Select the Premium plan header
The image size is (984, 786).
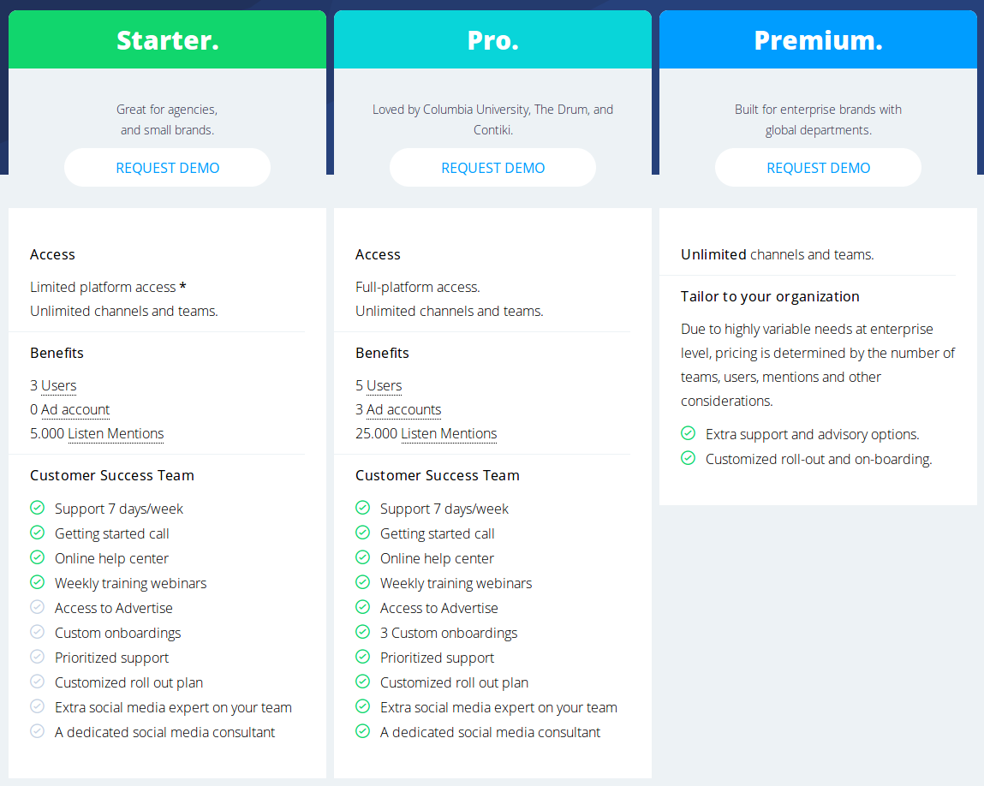point(818,39)
